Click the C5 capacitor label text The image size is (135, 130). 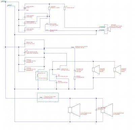click(32, 52)
